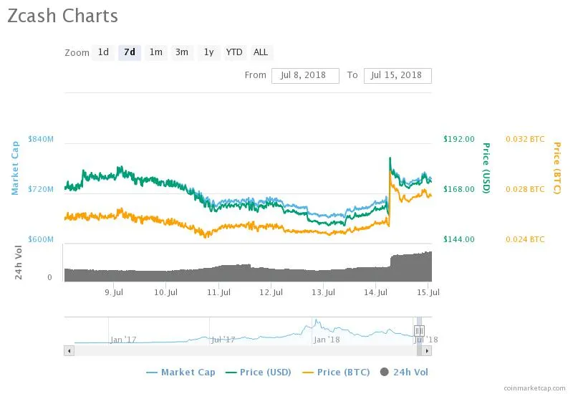
Task: Click the 14. Jul x-axis label
Action: pos(375,292)
